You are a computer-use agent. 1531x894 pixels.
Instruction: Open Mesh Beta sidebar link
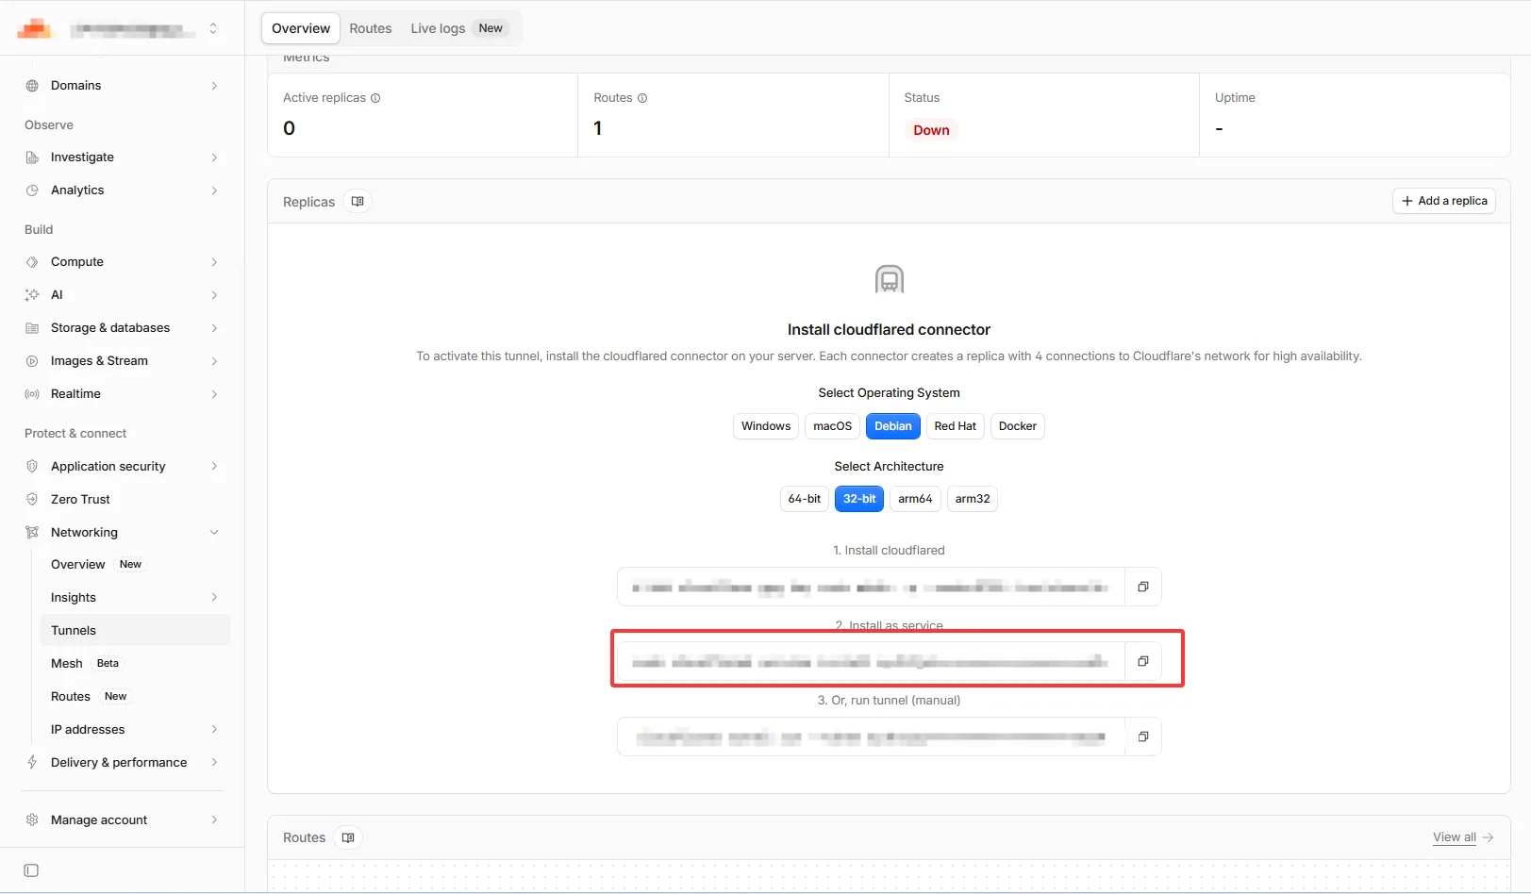pyautogui.click(x=135, y=664)
